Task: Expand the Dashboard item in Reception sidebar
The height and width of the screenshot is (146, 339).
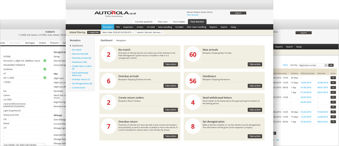Action: (x=77, y=46)
